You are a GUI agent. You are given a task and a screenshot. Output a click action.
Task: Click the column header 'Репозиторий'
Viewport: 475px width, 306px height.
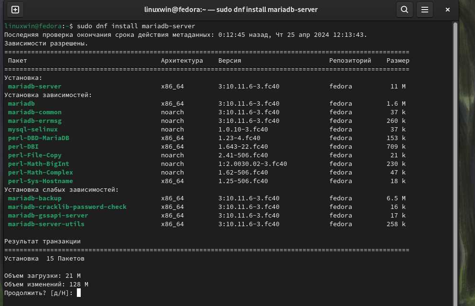point(350,61)
